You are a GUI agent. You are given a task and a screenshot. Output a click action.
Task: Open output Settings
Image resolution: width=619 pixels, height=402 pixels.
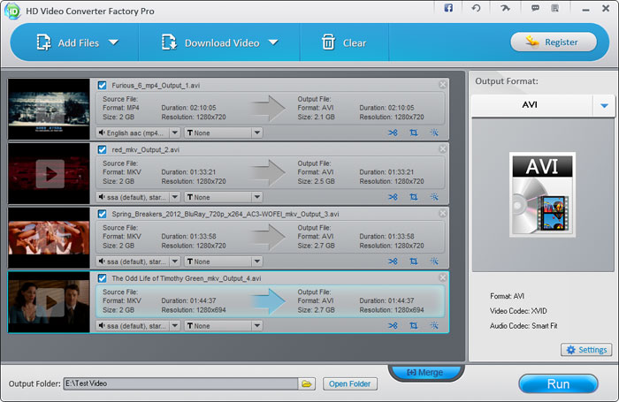point(586,350)
